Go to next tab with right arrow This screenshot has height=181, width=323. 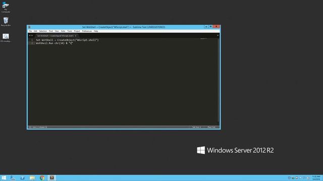point(32,36)
